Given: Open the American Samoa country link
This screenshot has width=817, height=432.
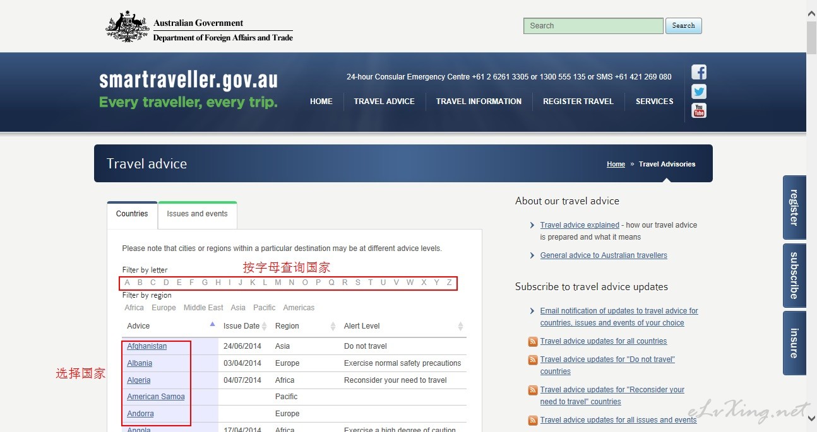Looking at the screenshot, I should click(156, 397).
